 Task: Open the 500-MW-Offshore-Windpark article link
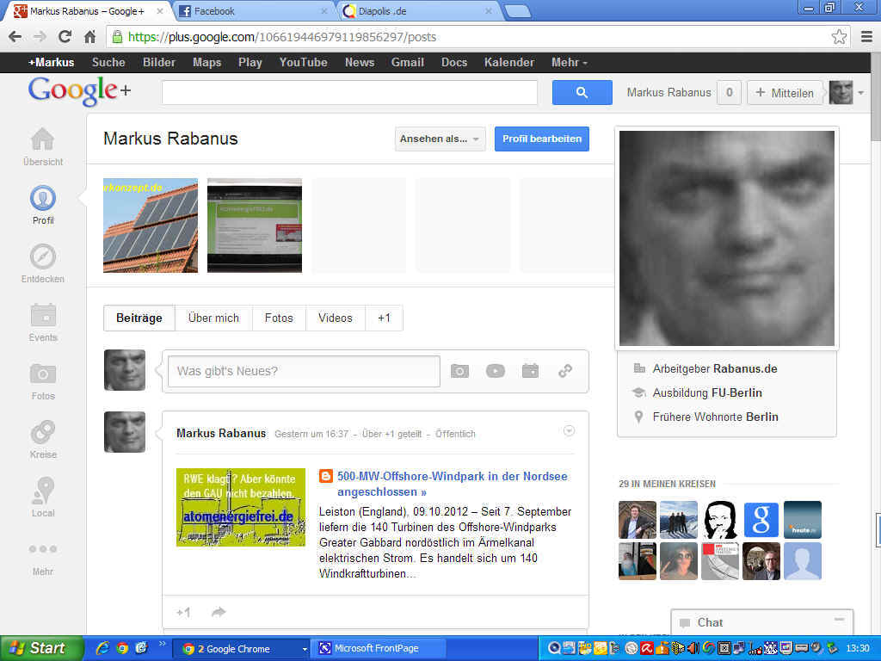[x=453, y=484]
